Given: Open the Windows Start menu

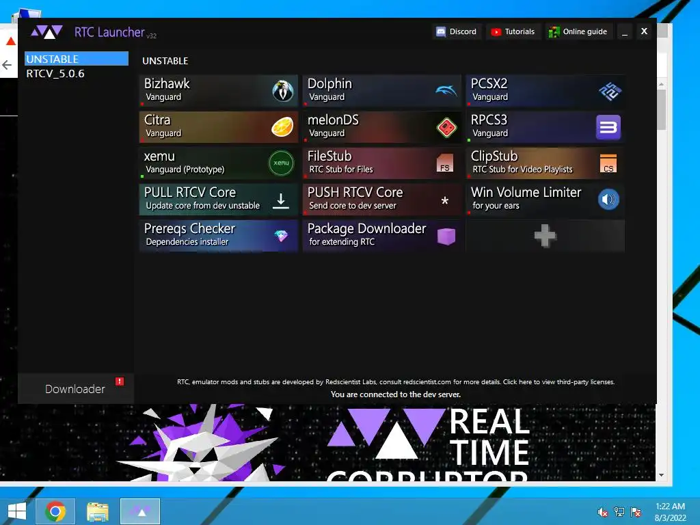Looking at the screenshot, I should (x=17, y=511).
